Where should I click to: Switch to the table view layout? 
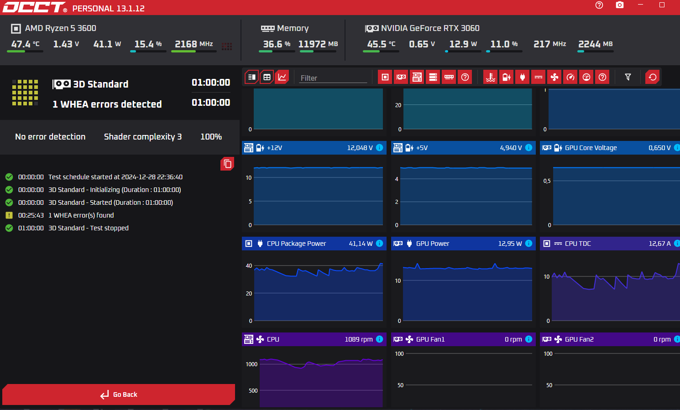pyautogui.click(x=267, y=77)
